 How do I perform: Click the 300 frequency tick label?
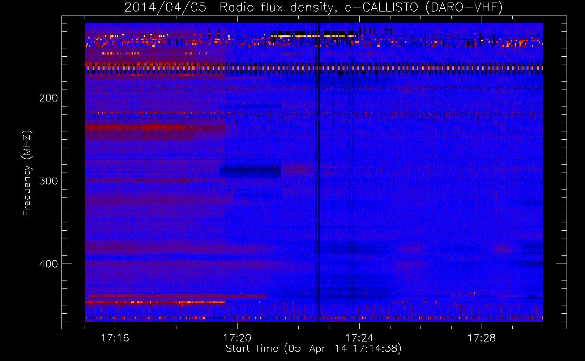(48, 181)
